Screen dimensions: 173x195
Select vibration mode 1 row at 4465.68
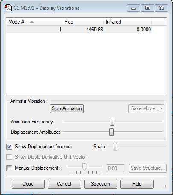click(x=79, y=30)
